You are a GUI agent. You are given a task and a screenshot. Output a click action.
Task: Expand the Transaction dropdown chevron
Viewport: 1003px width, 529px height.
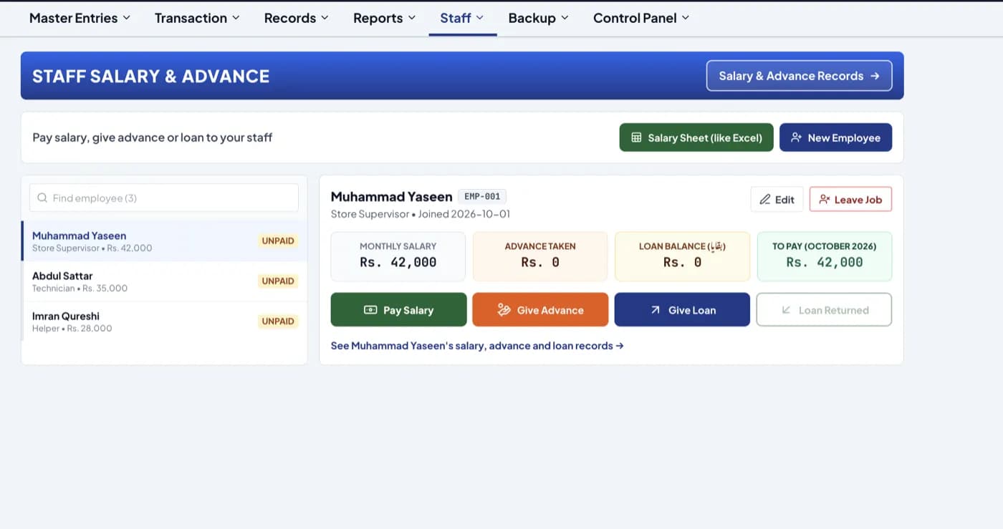pos(236,18)
